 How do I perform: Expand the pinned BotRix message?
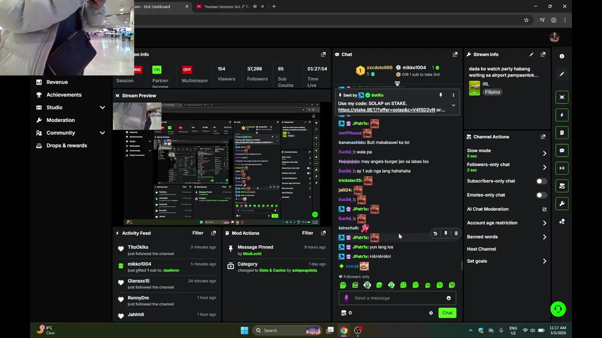453,105
